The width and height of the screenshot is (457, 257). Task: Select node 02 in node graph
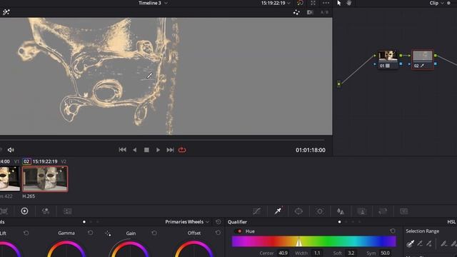tap(423, 60)
